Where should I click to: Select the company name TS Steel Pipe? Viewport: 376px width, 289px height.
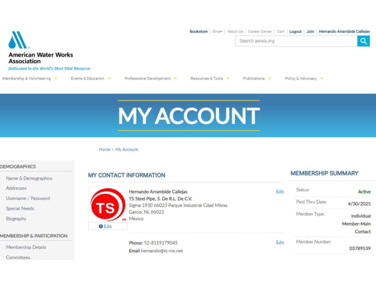click(161, 199)
